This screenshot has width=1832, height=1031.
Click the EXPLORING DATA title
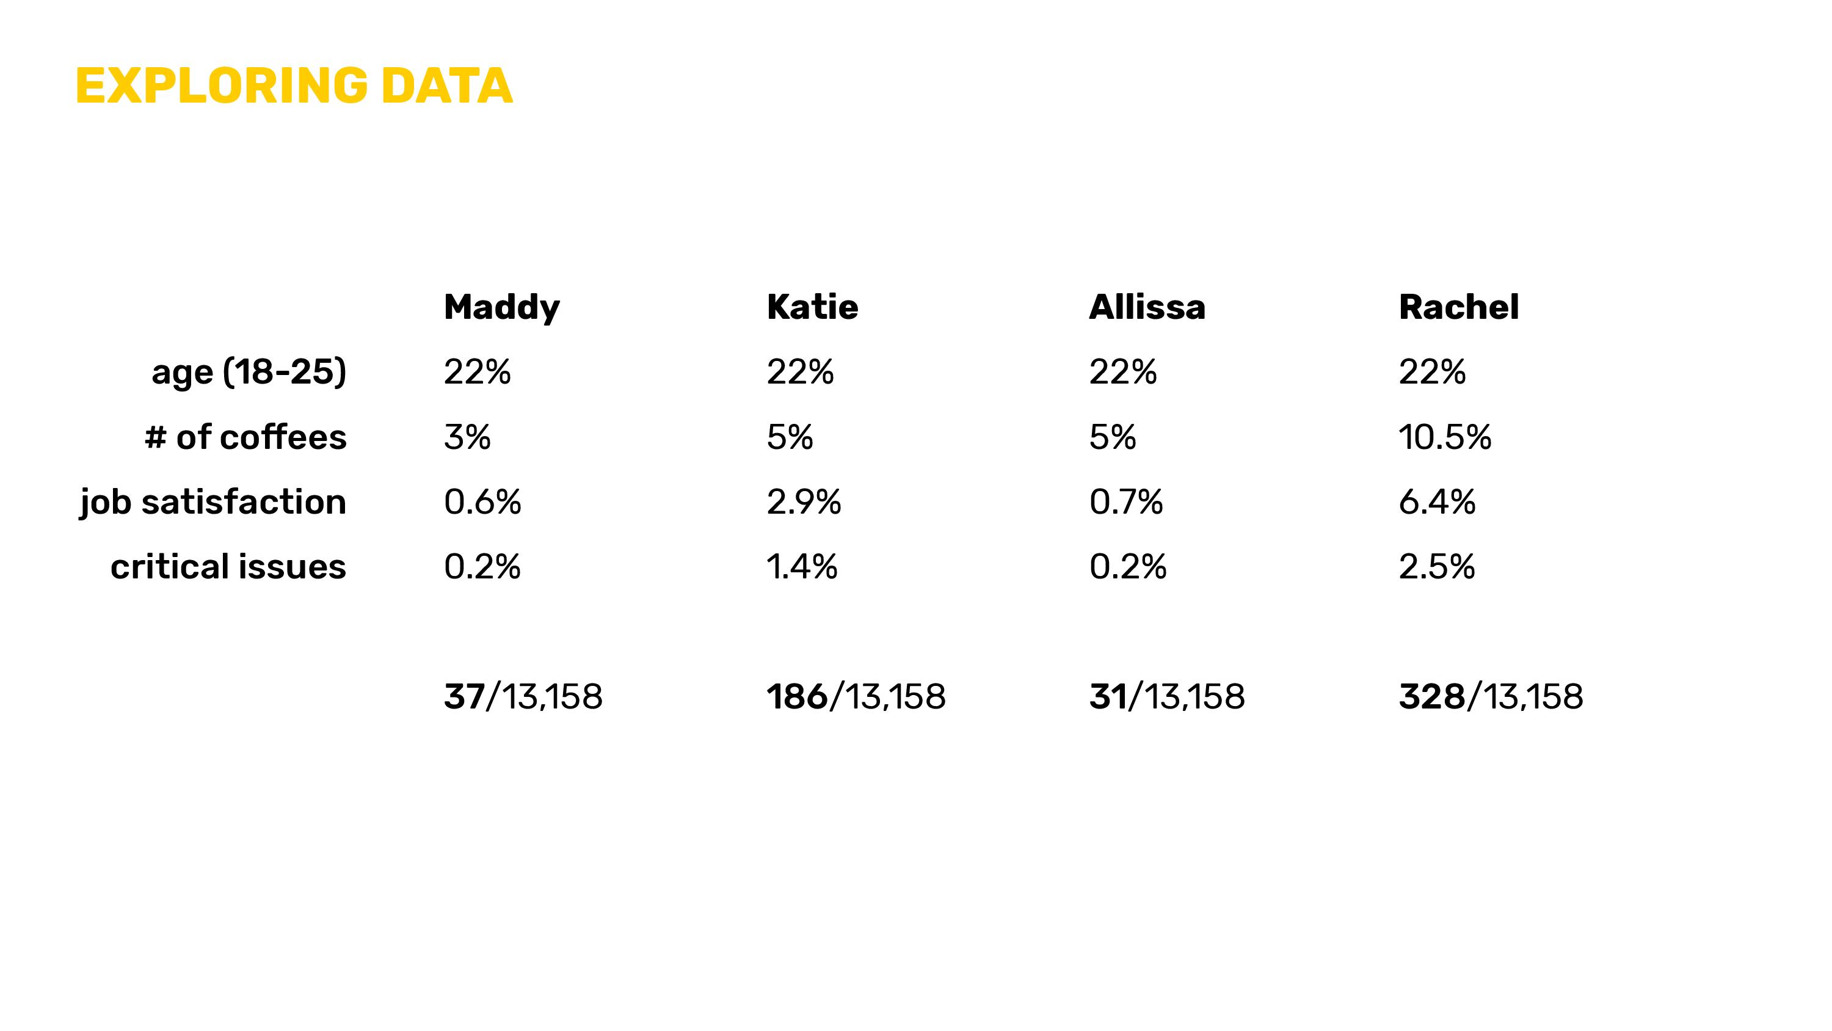[x=294, y=86]
